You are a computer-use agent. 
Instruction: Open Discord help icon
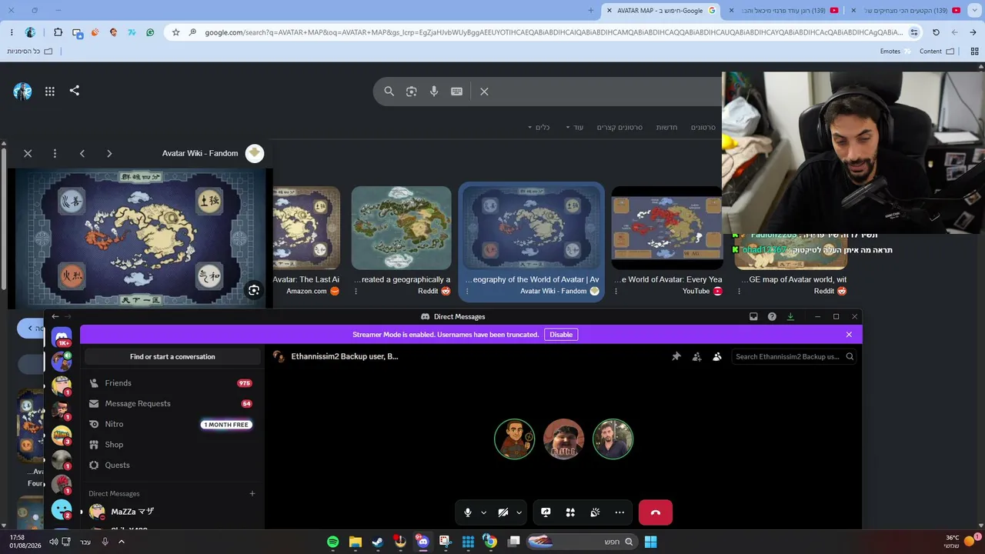[x=772, y=317]
